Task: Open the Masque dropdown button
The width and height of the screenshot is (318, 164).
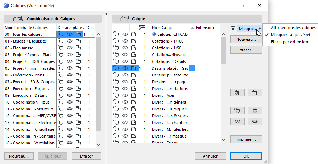Action: (249, 28)
